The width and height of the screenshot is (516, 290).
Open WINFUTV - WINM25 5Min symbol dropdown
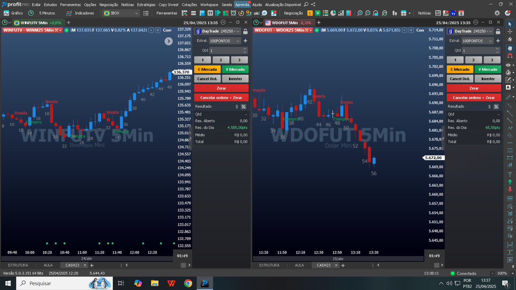[x=60, y=30]
